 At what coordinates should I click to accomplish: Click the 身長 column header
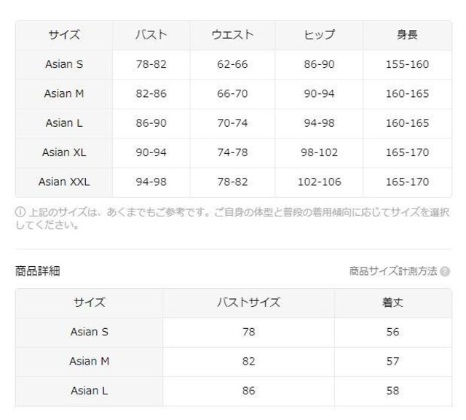[x=407, y=36]
